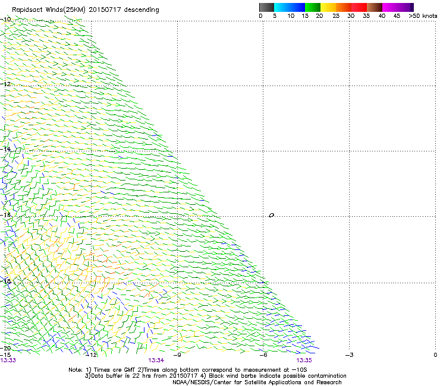Click the longitude label '0' on the bottom axis
This screenshot has height=386, width=440.
click(x=435, y=355)
